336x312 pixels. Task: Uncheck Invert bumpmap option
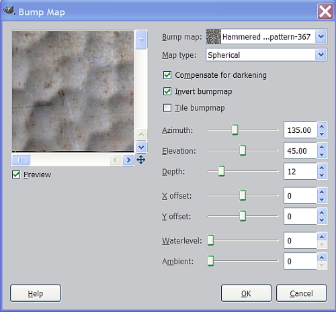click(167, 91)
